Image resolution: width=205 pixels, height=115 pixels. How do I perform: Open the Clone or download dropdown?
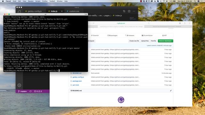(x=166, y=41)
